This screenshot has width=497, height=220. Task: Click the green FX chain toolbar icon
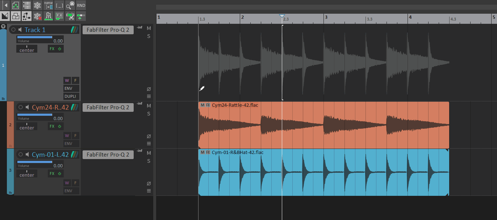59,16
